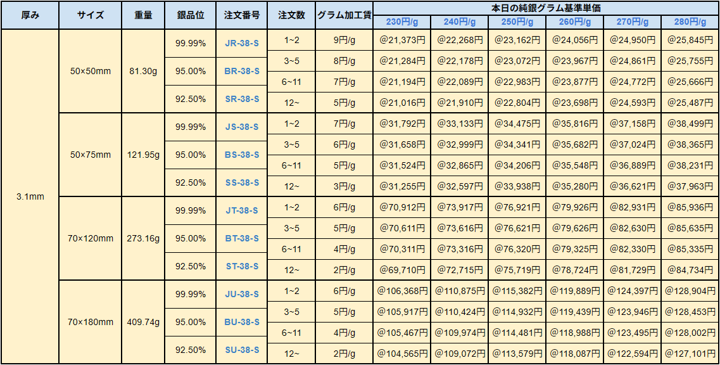Open the BR-38-S order number link
The width and height of the screenshot is (720, 365).
coord(245,71)
